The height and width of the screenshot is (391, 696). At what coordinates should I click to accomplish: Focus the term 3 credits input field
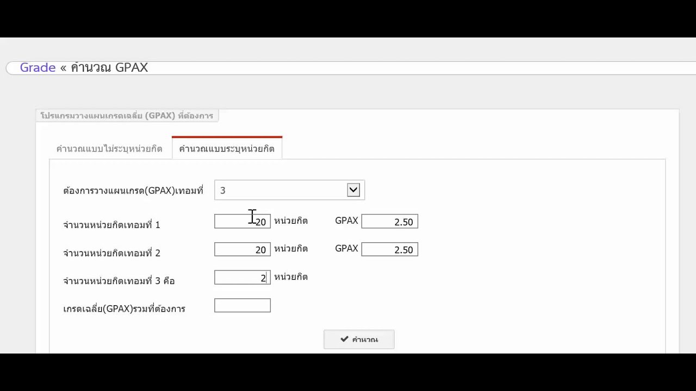click(243, 278)
